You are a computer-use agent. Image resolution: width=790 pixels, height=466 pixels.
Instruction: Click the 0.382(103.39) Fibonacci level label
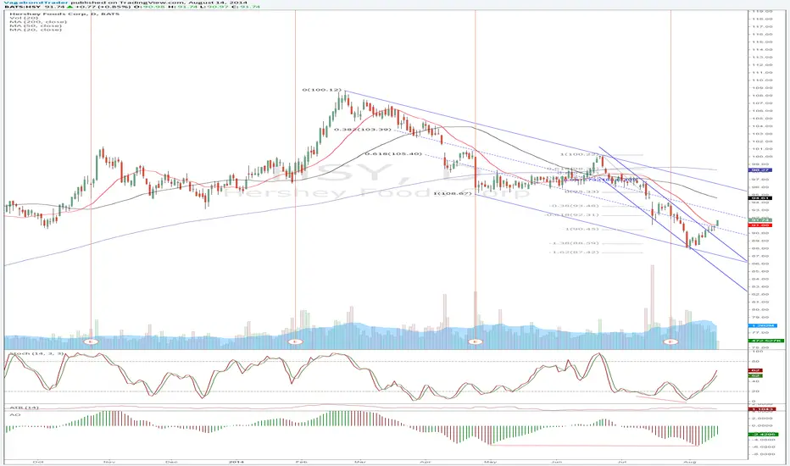click(x=362, y=130)
